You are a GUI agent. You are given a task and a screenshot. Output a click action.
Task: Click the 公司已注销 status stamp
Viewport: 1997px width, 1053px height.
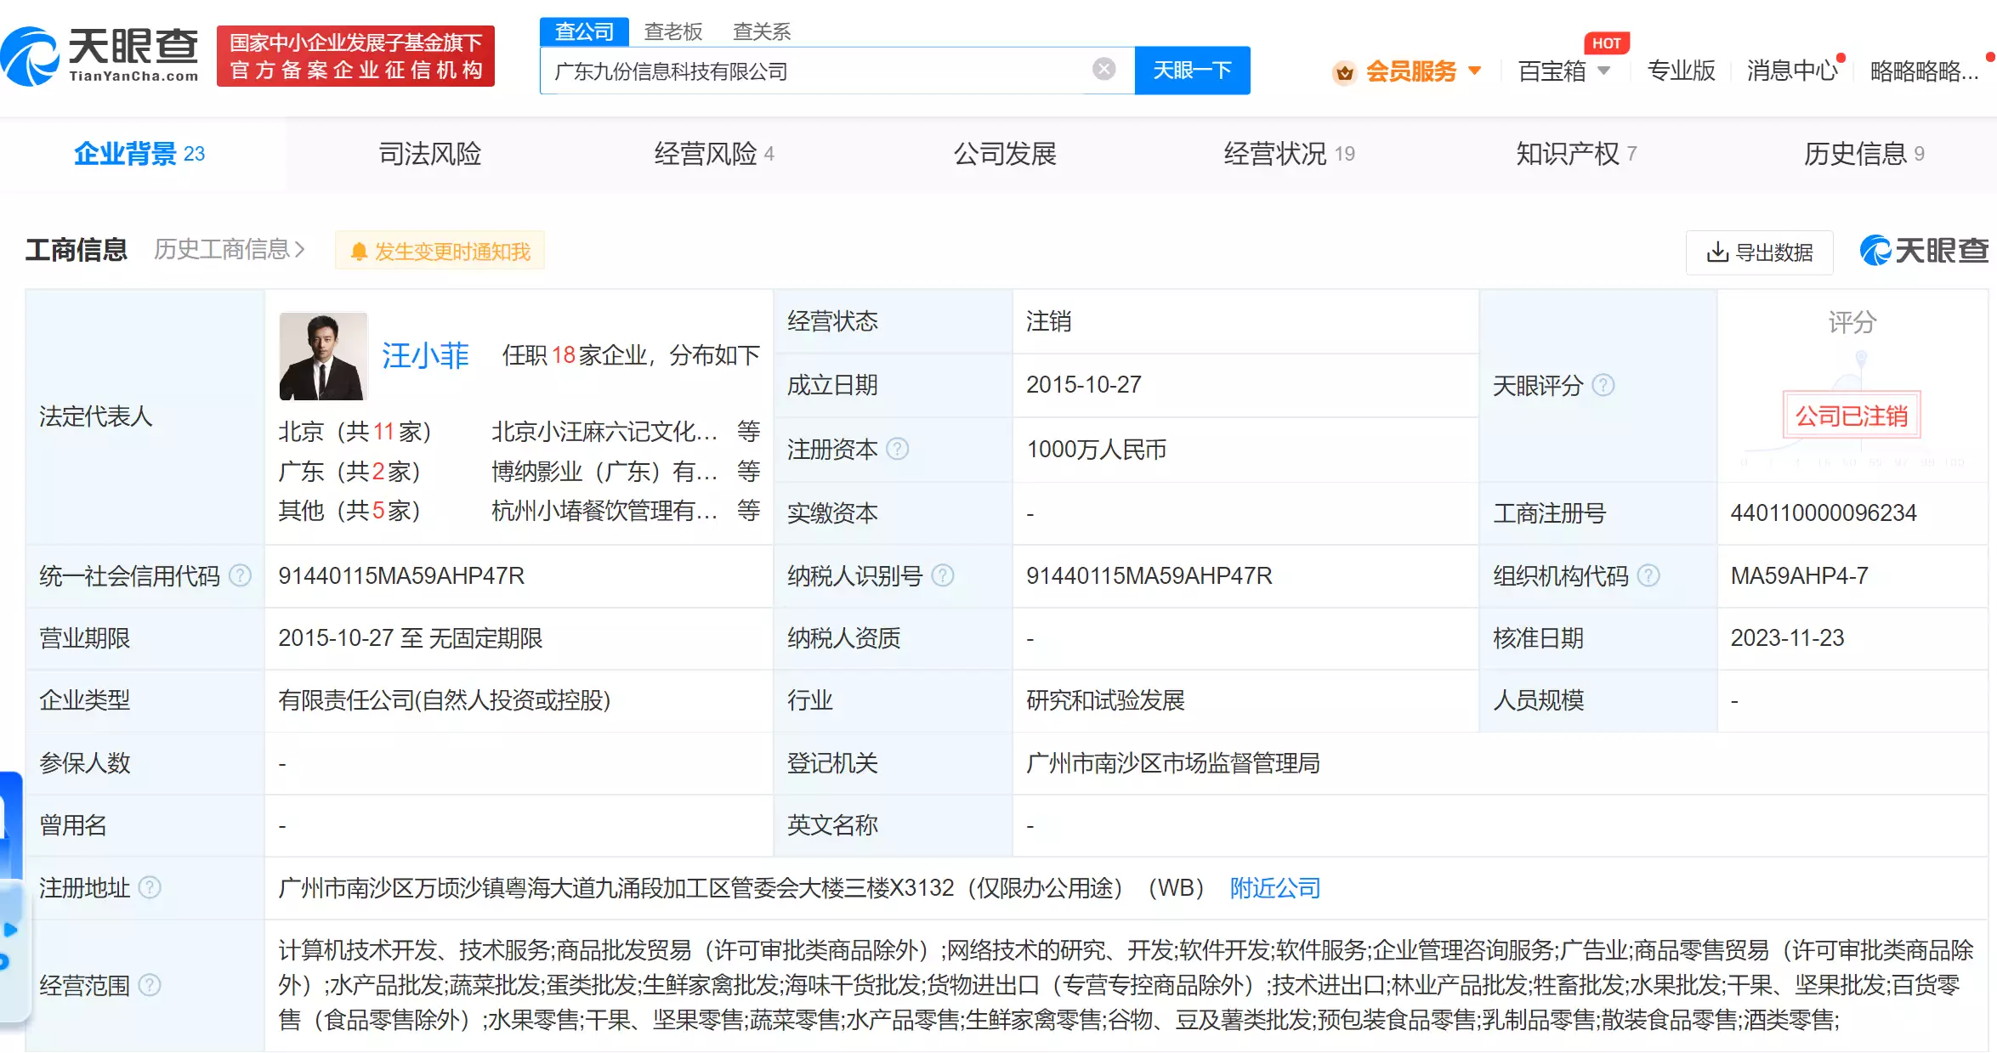click(1851, 416)
